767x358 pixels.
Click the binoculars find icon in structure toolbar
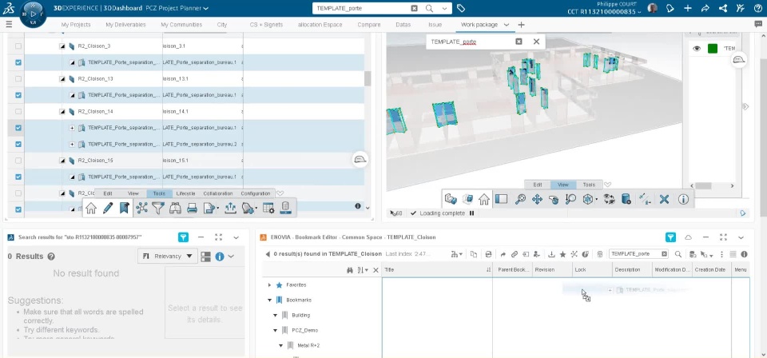pos(175,208)
